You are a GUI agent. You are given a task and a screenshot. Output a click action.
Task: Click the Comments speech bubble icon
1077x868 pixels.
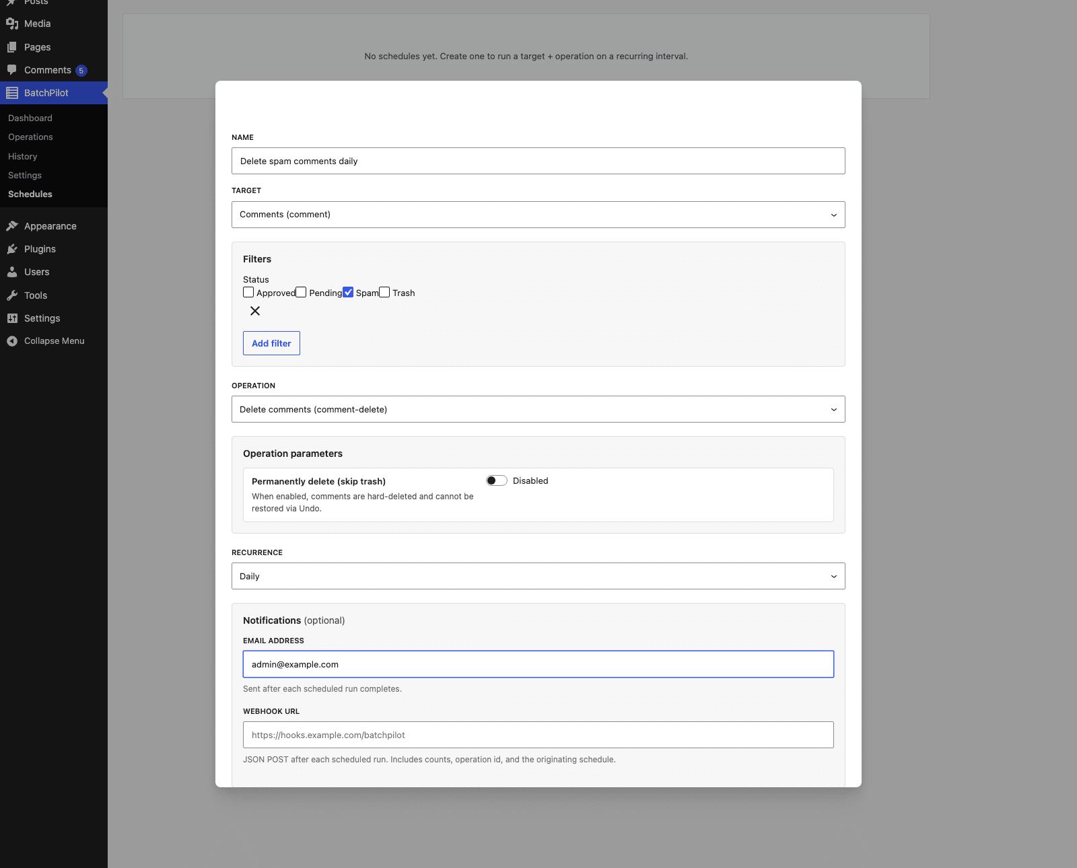12,70
